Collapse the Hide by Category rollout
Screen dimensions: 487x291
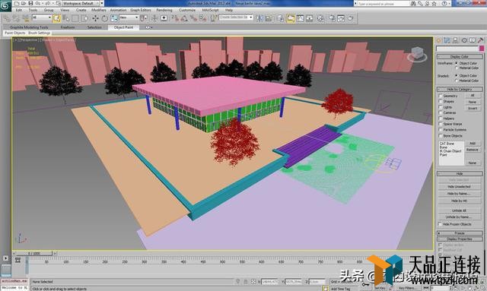click(460, 89)
